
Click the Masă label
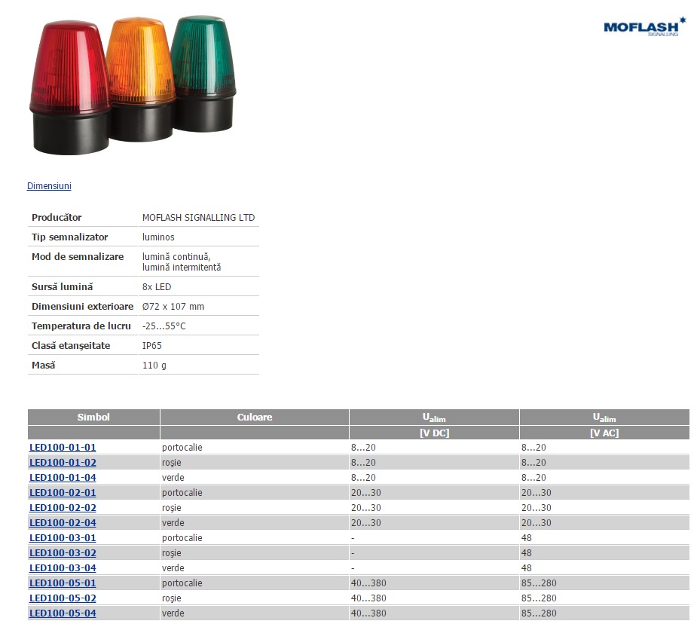[43, 365]
